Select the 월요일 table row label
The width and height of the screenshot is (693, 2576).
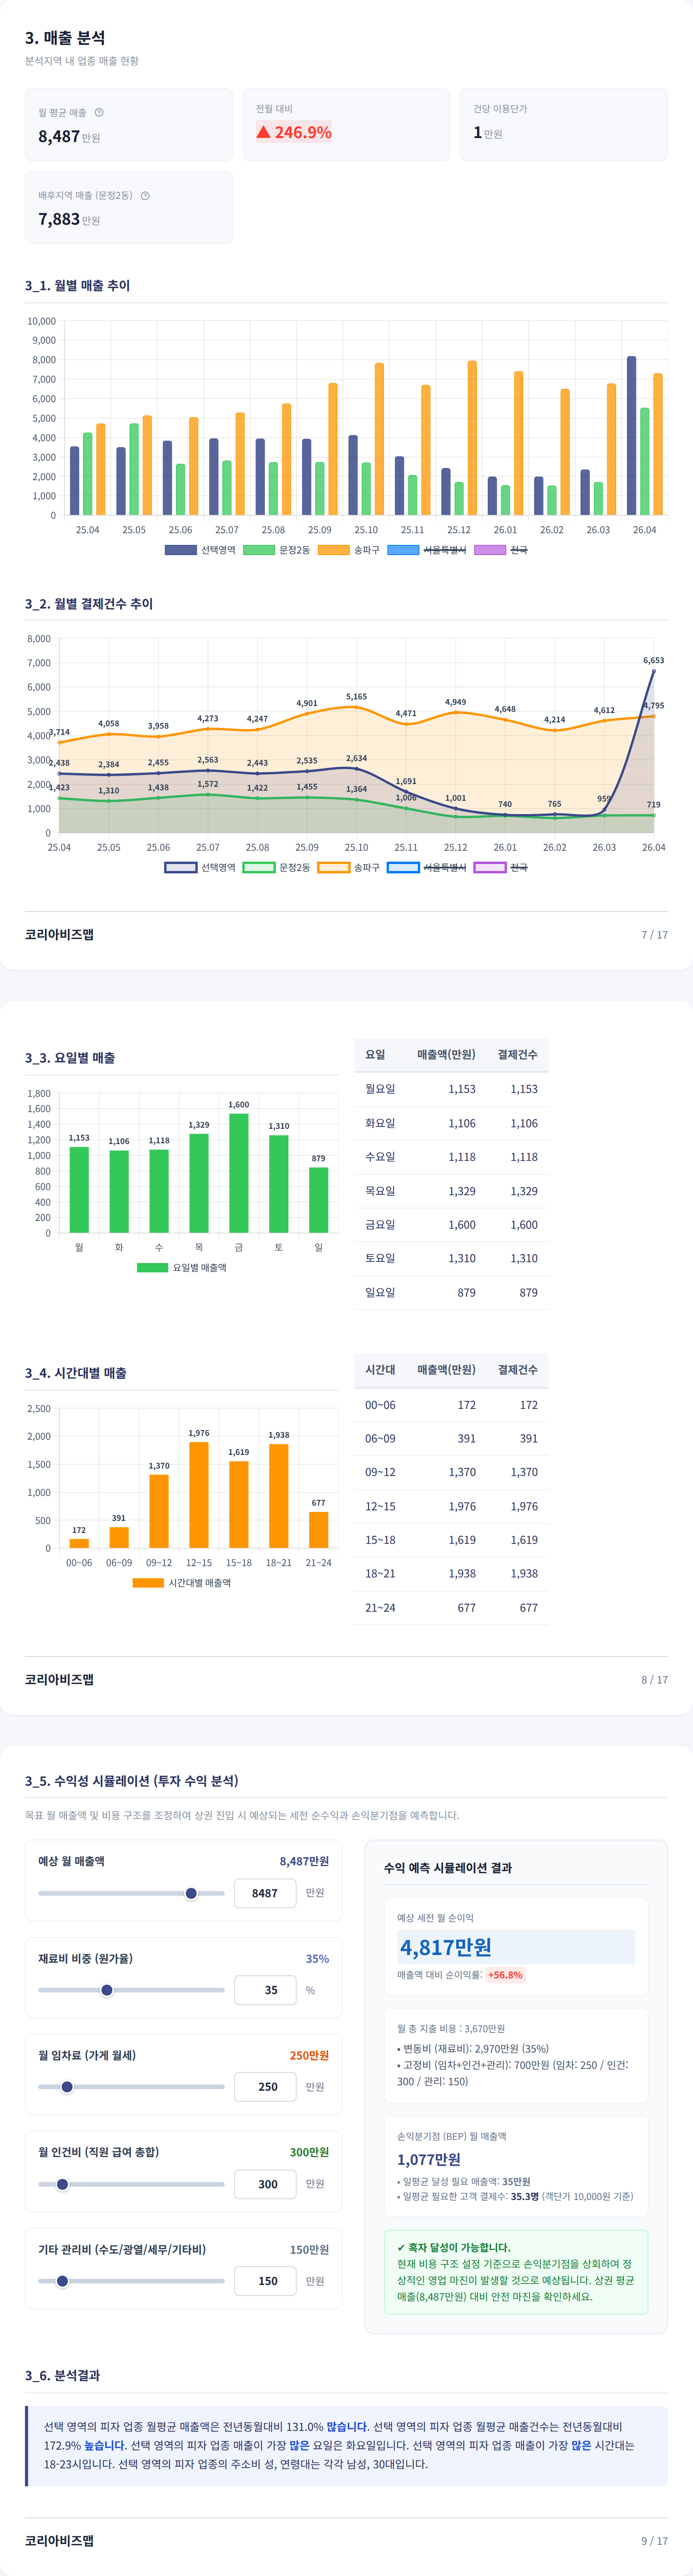pos(380,1089)
